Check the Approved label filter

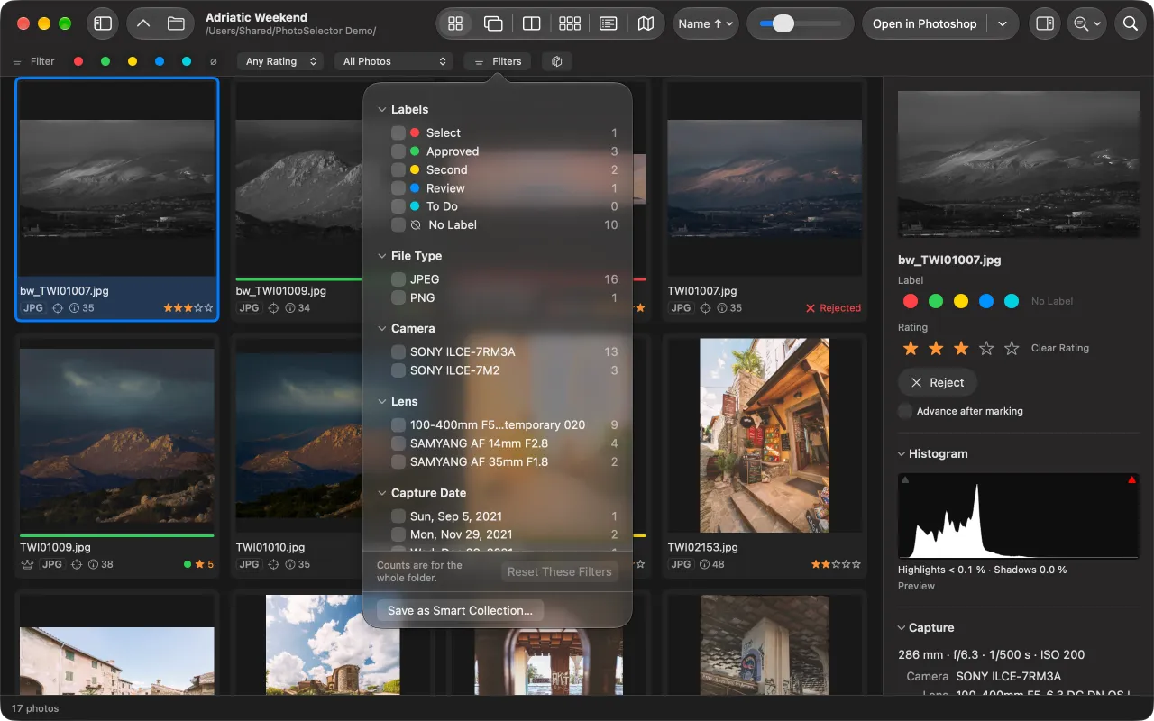point(398,151)
